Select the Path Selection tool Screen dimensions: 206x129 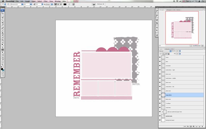[x=3, y=52]
